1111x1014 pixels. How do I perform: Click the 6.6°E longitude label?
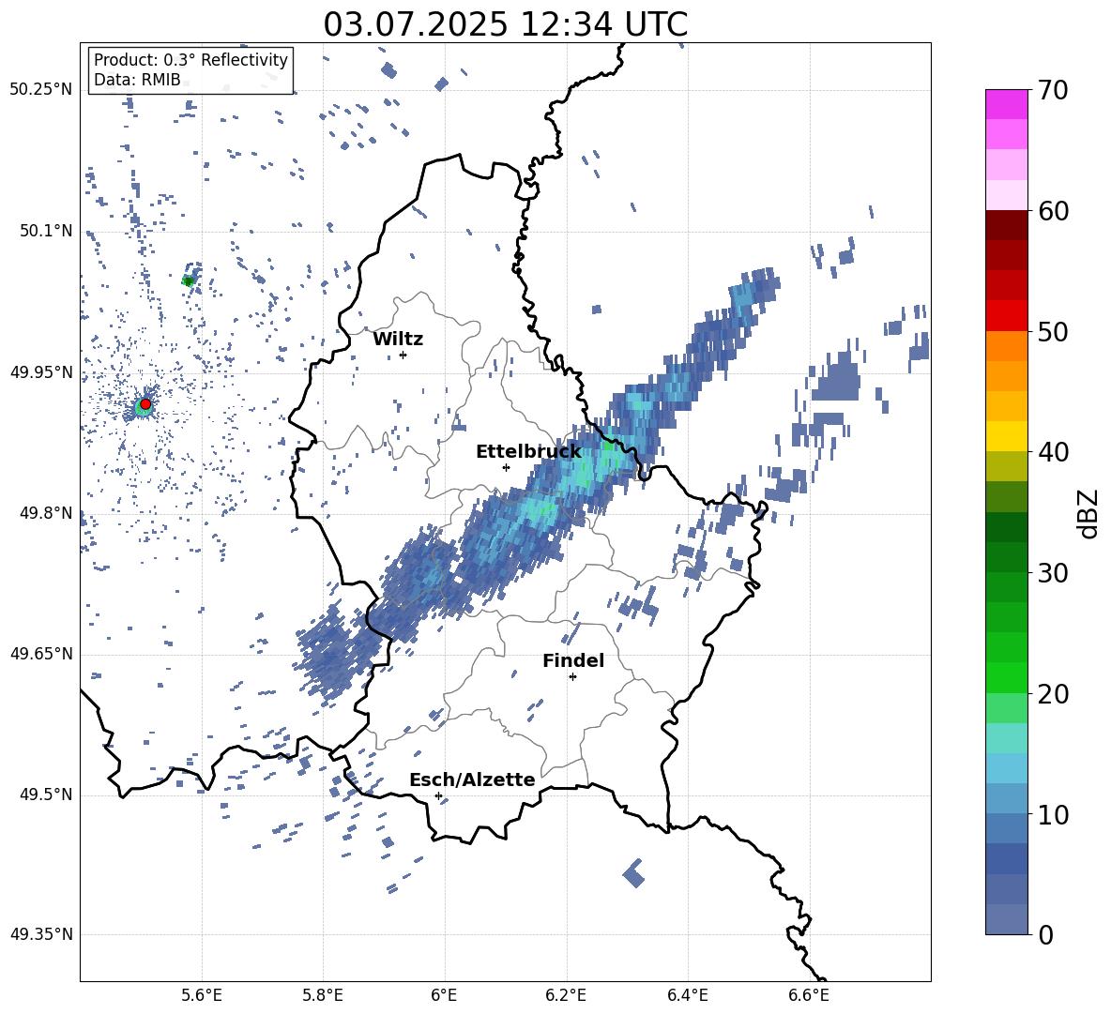[809, 996]
